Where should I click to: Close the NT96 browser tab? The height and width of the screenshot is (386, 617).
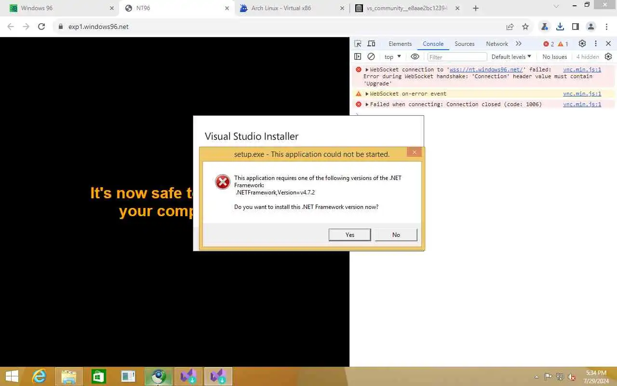click(227, 8)
